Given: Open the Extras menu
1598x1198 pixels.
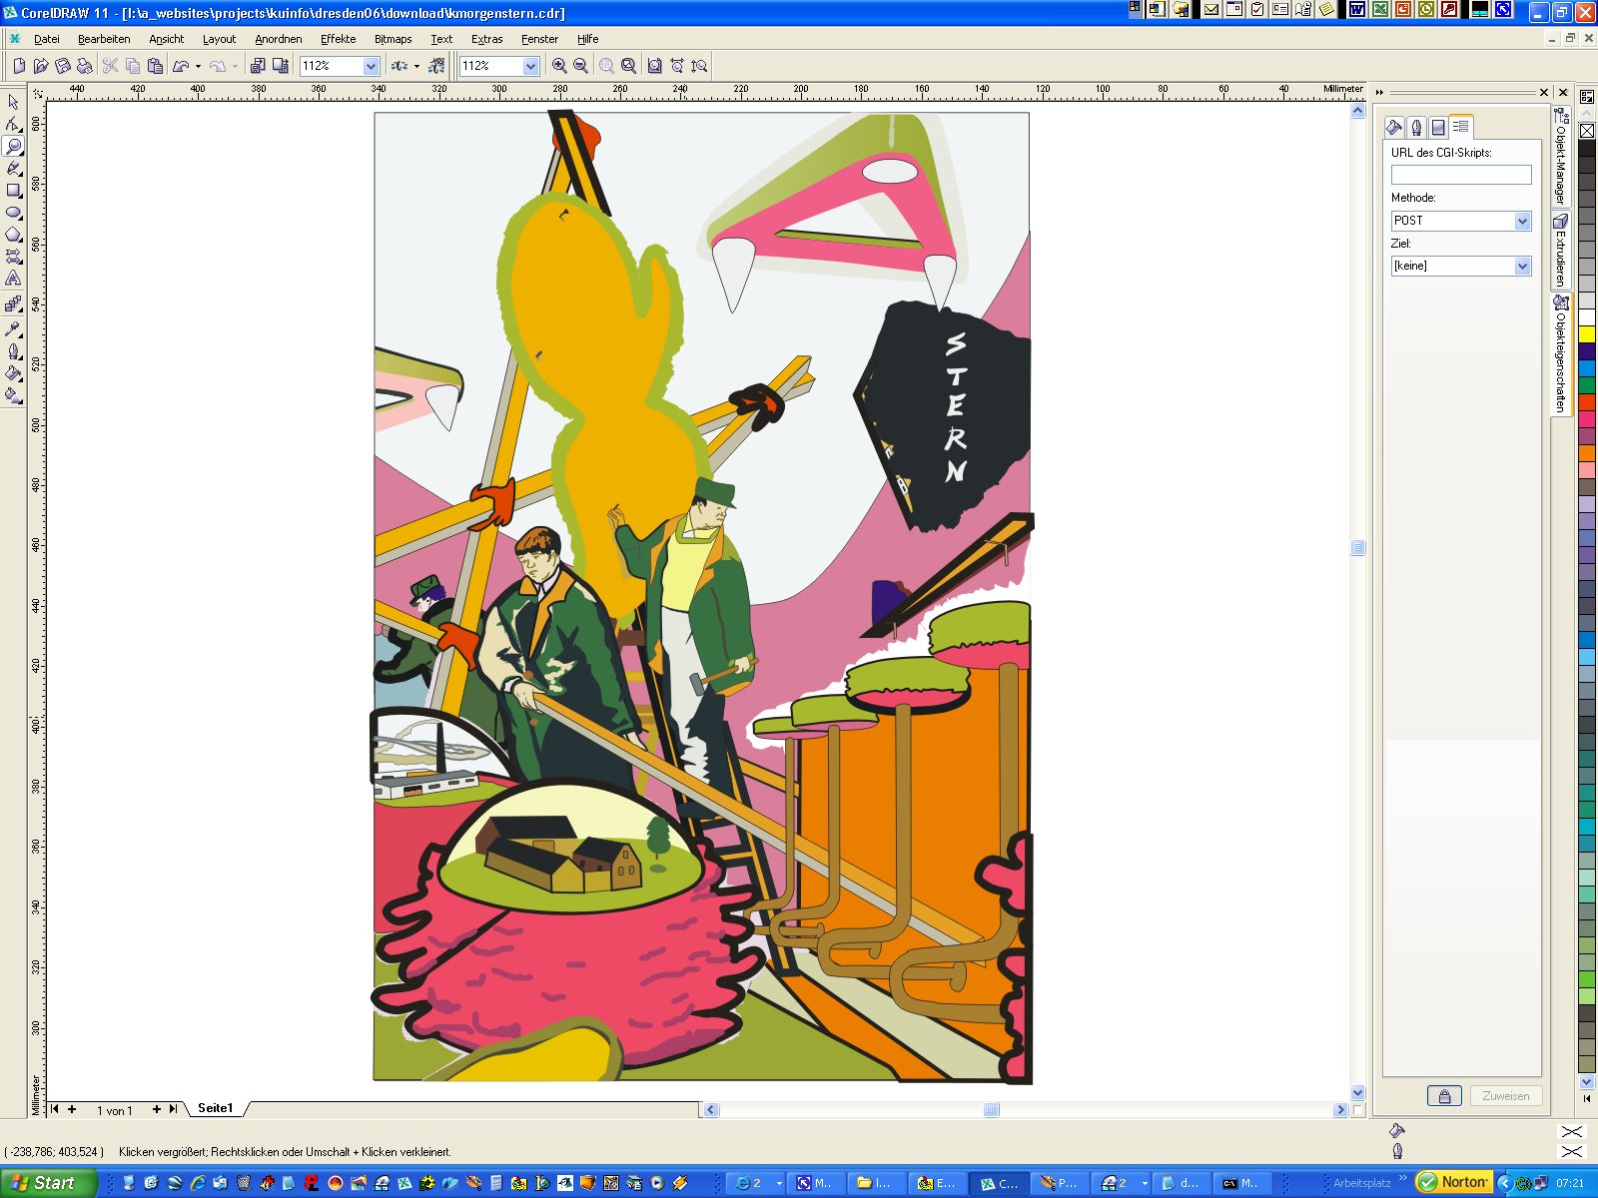Looking at the screenshot, I should (486, 39).
